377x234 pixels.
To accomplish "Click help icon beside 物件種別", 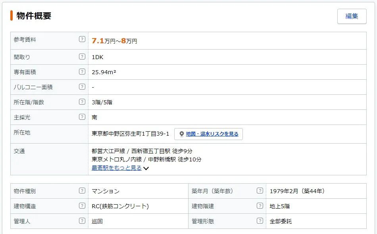I will (x=82, y=191).
